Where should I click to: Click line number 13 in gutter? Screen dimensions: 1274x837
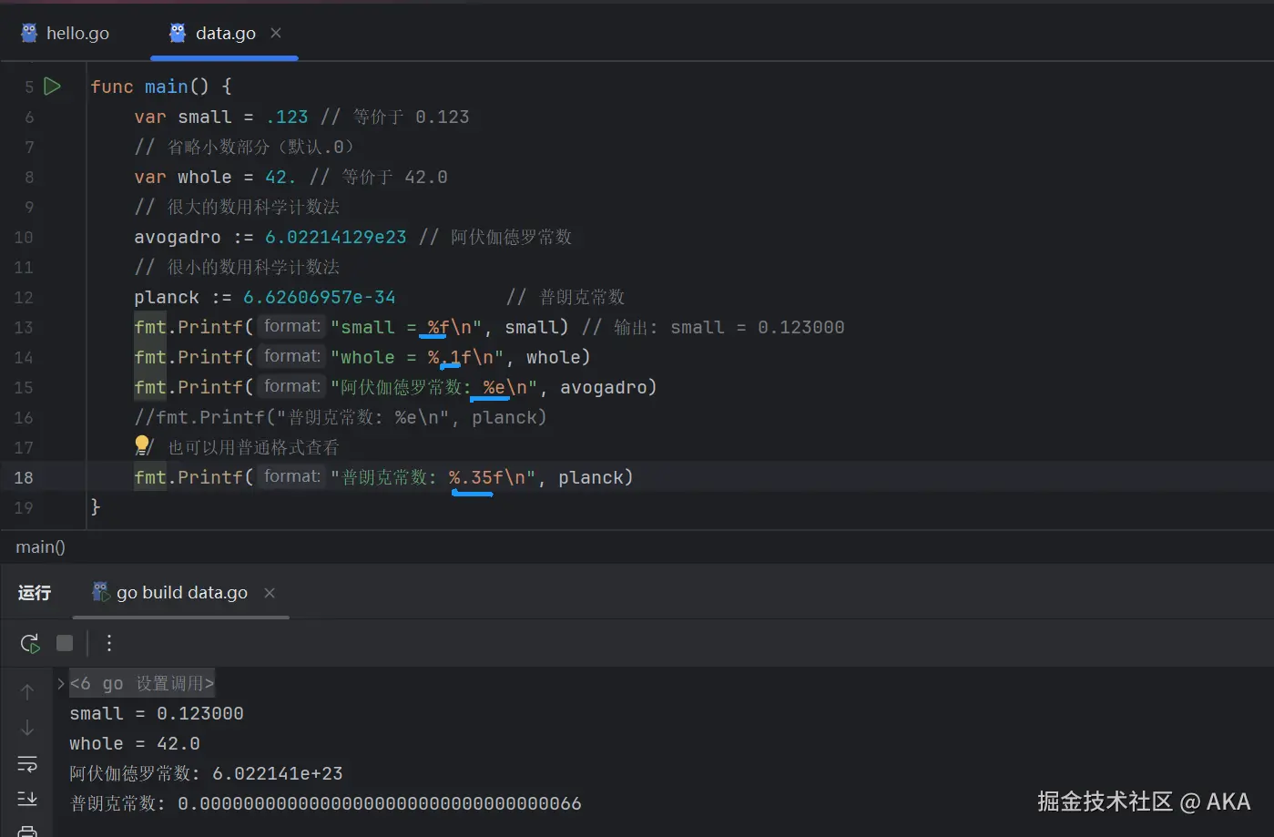tap(24, 327)
